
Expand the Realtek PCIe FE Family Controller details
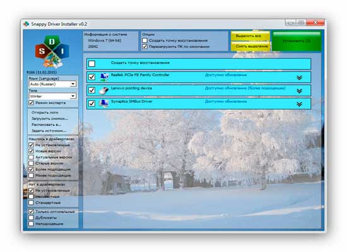[300, 77]
